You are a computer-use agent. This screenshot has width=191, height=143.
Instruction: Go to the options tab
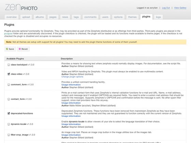click(x=118, y=17)
